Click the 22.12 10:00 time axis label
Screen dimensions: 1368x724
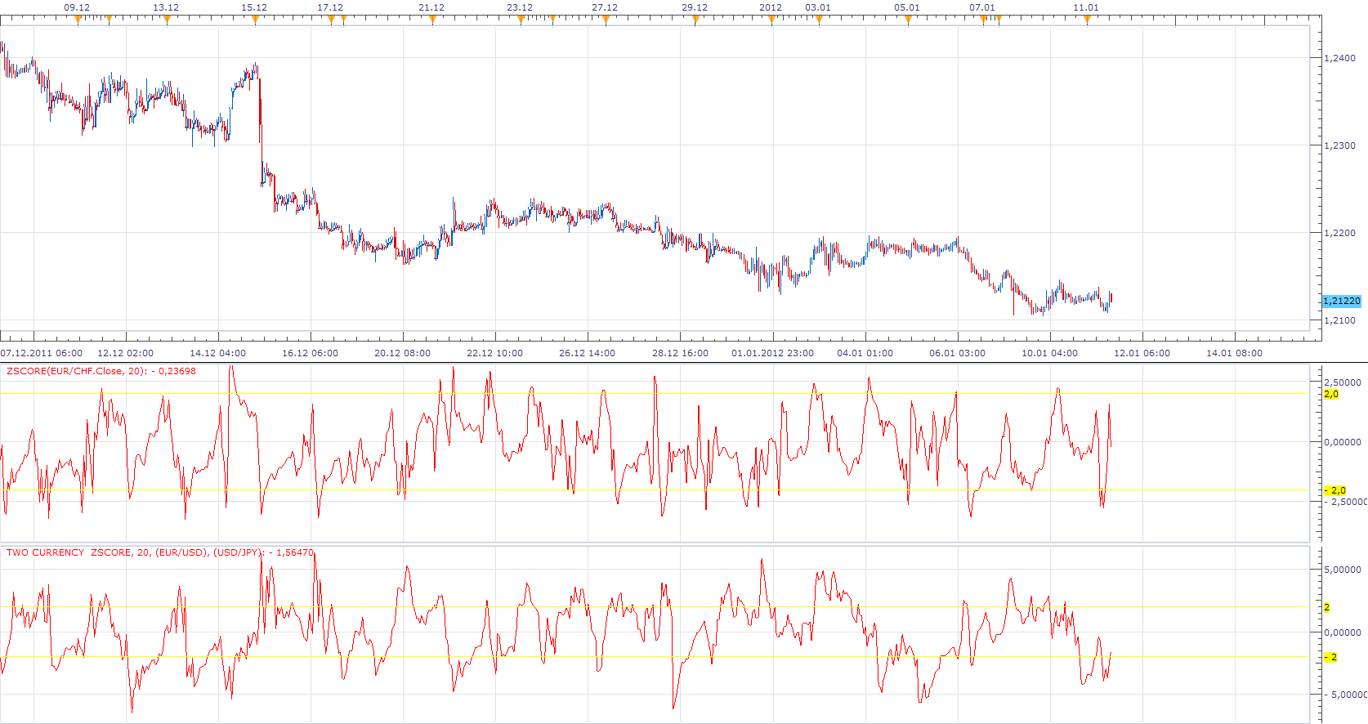pos(494,353)
